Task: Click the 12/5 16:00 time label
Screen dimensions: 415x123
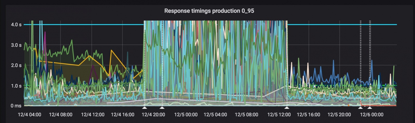Action: coord(308,114)
